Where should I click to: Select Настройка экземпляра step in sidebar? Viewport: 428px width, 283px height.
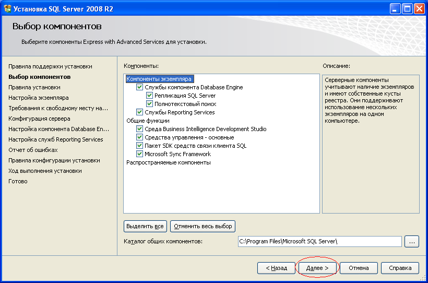click(39, 98)
